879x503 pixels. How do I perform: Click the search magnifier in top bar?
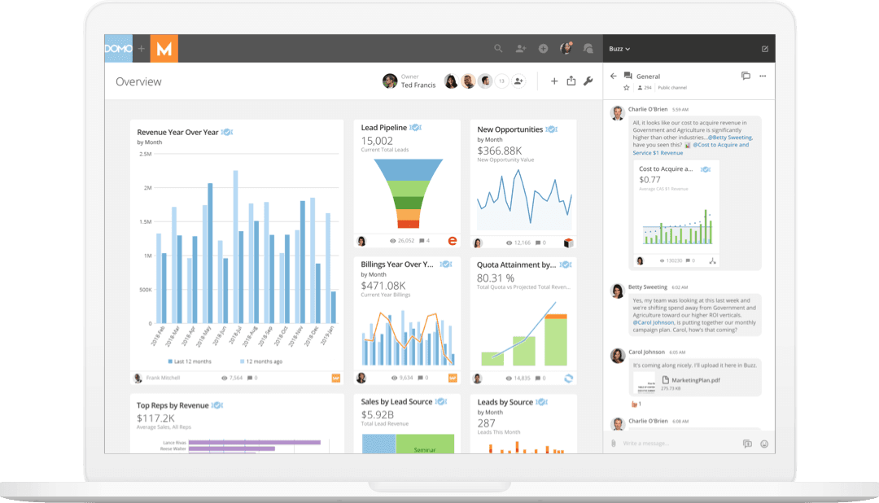(x=498, y=49)
